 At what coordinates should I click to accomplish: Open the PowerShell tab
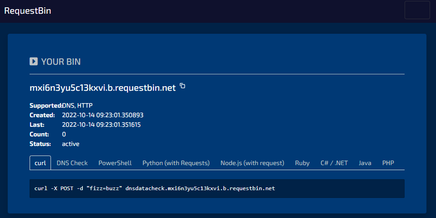115,163
